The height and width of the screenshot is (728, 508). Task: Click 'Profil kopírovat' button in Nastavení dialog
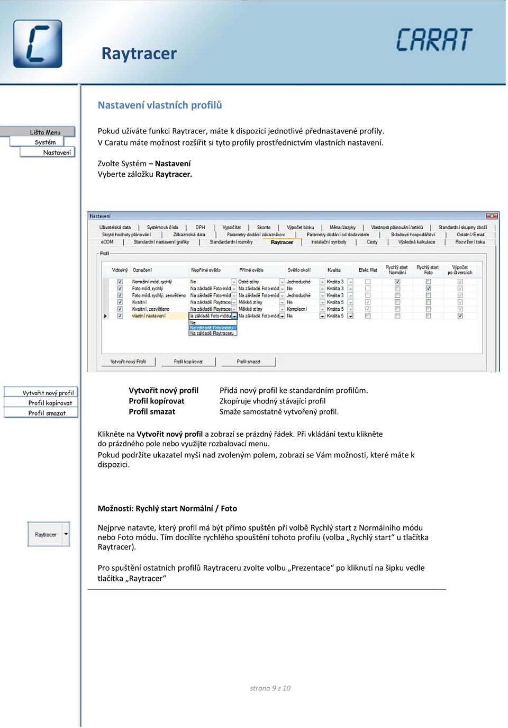188,362
